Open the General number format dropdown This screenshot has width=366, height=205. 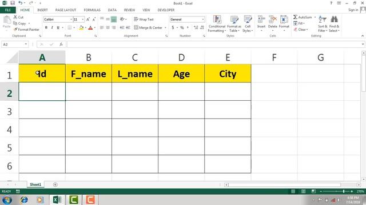pyautogui.click(x=203, y=19)
